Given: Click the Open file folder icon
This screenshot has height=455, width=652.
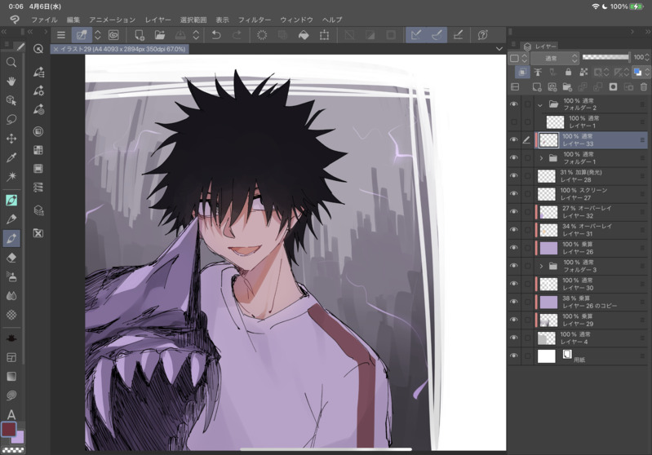Looking at the screenshot, I should tap(160, 35).
